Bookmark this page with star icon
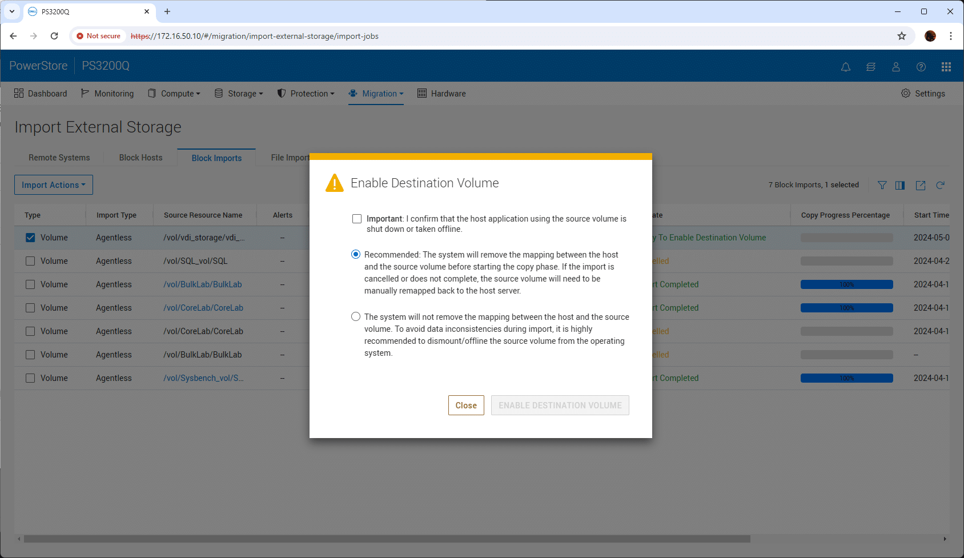 902,36
